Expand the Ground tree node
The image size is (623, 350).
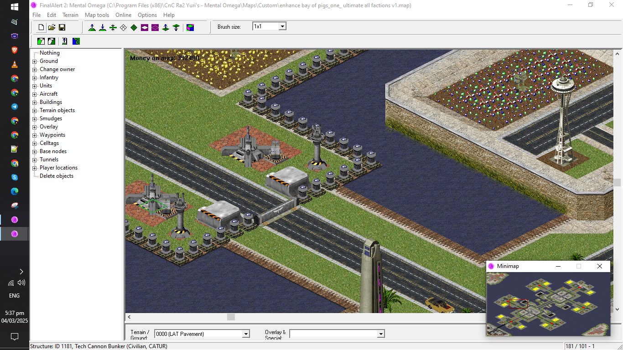tap(35, 61)
